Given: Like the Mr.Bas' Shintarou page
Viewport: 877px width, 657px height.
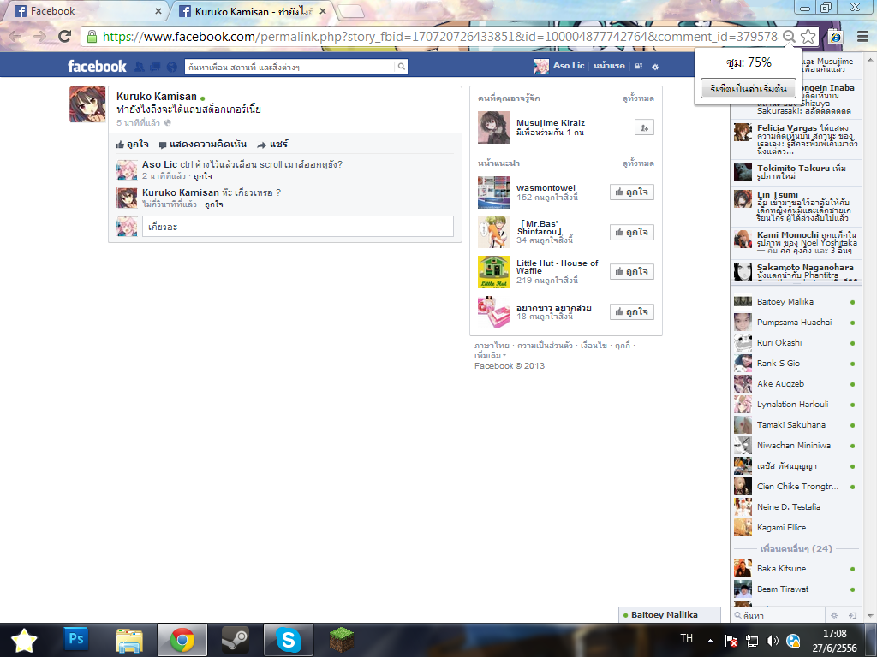Looking at the screenshot, I should [632, 233].
